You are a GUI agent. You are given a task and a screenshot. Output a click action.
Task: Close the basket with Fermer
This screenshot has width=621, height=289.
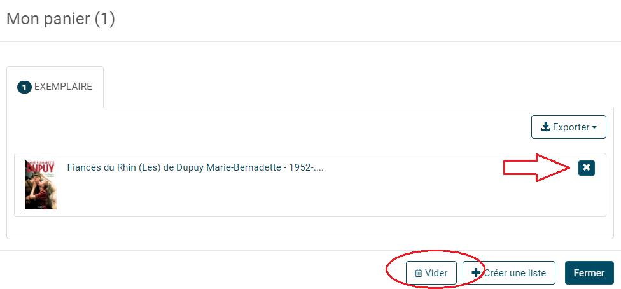point(589,272)
